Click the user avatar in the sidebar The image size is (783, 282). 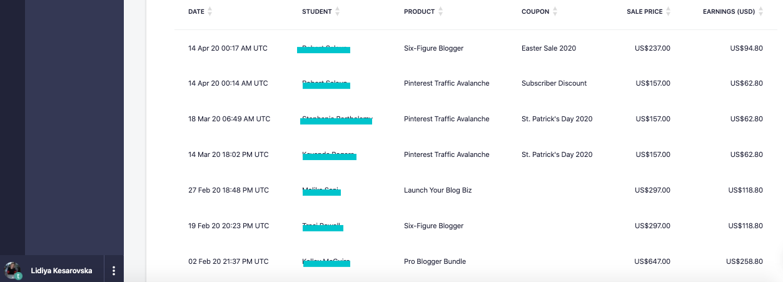point(13,271)
